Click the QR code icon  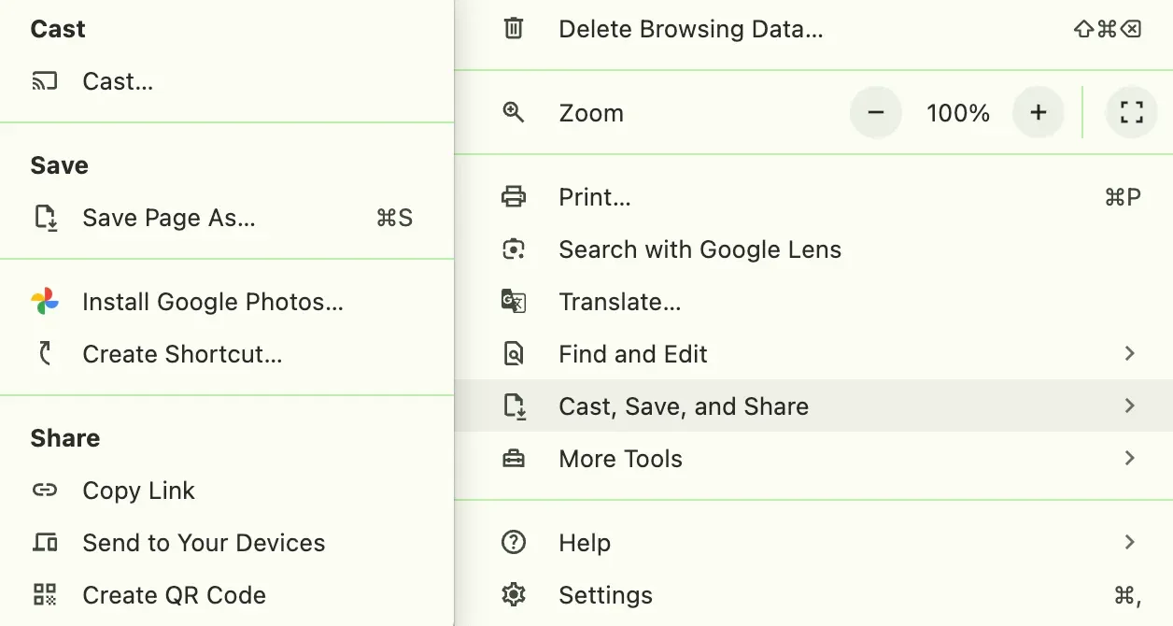[45, 595]
